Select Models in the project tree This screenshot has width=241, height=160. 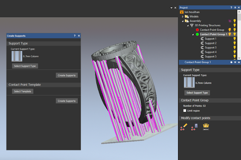point(194,17)
